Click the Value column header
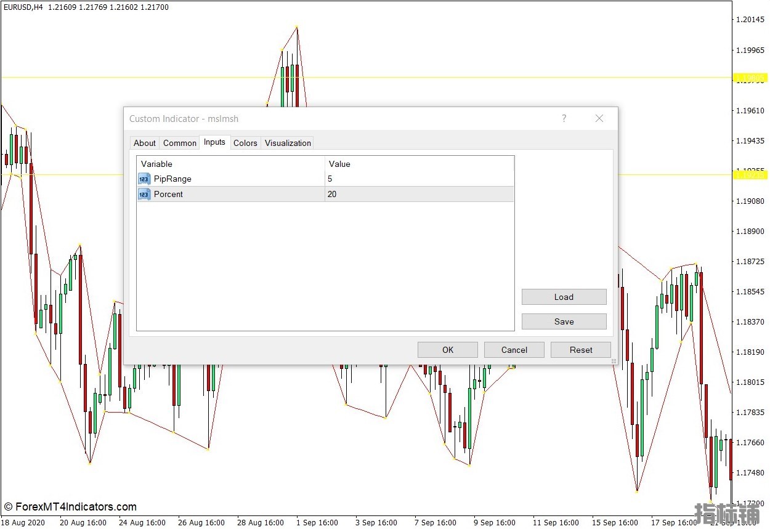770x529 pixels. [x=419, y=164]
